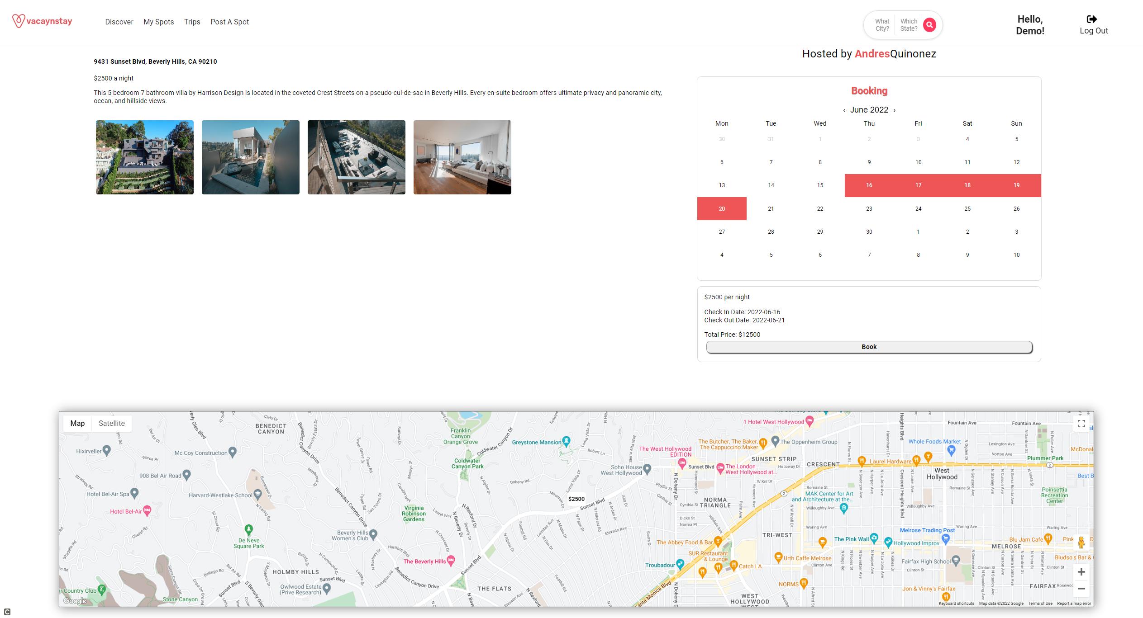Image resolution: width=1143 pixels, height=618 pixels.
Task: Select June 24 on the calendar
Action: click(918, 209)
